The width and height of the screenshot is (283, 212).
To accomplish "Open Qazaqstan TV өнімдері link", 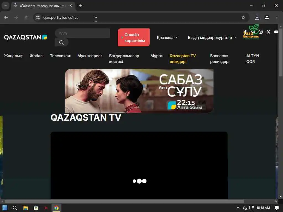I will pyautogui.click(x=183, y=59).
